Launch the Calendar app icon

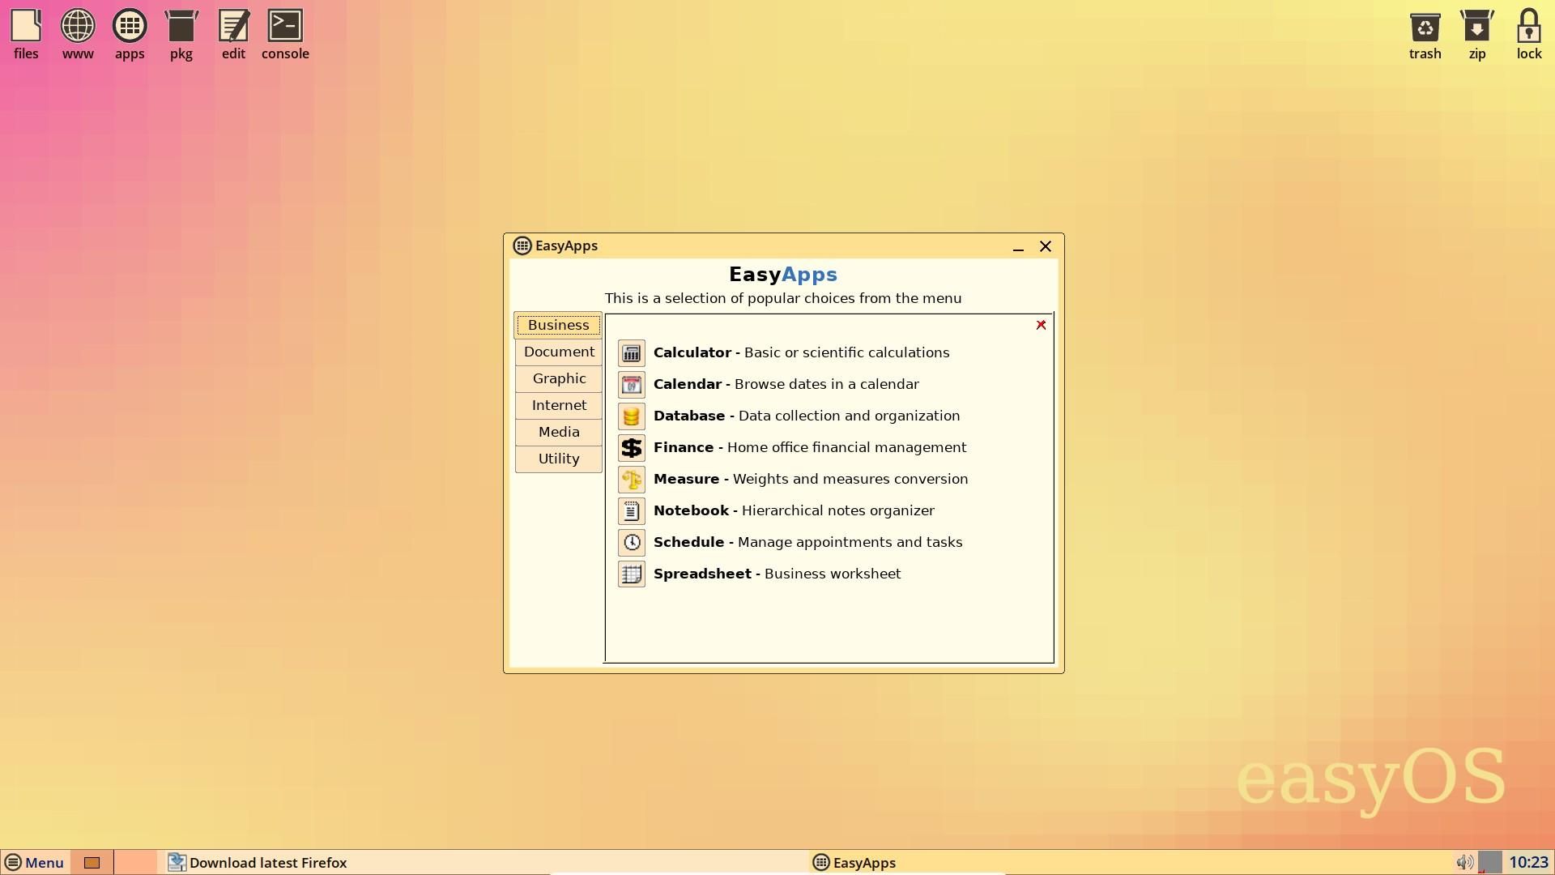[631, 384]
